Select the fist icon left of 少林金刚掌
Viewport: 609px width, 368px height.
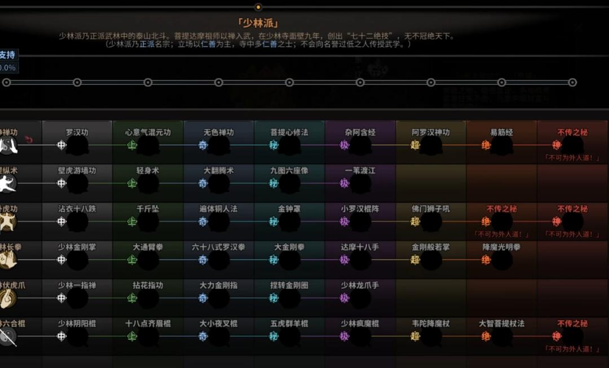click(x=8, y=260)
